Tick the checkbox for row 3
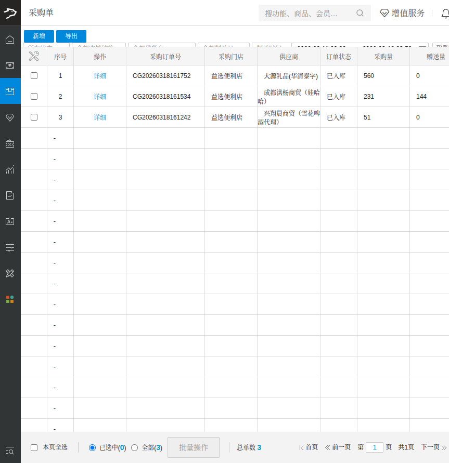 coord(34,117)
